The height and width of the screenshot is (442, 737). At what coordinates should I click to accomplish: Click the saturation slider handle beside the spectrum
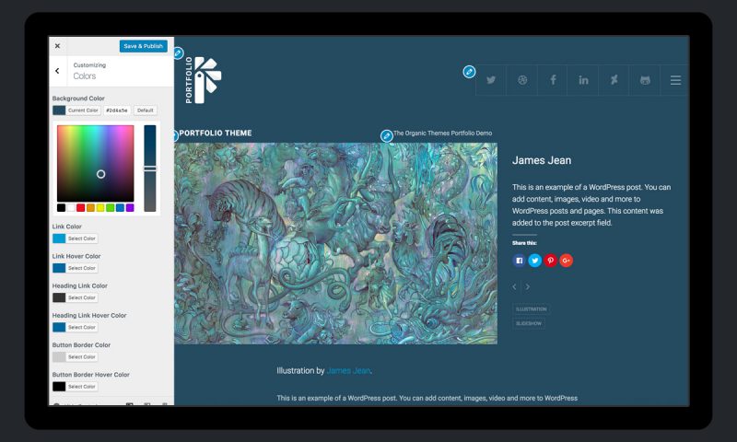(150, 169)
